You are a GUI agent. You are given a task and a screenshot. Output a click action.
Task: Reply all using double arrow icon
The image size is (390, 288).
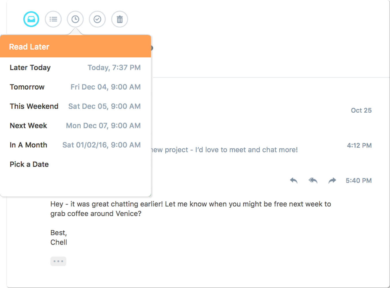pyautogui.click(x=313, y=181)
